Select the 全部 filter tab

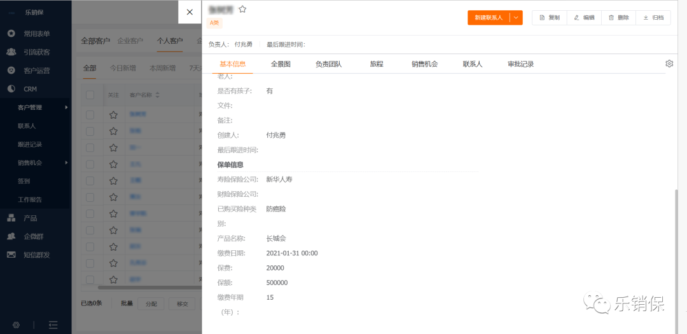(x=90, y=68)
